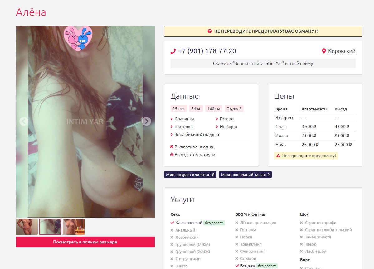374x269 pixels.
Task: Click the cross mark beside Стриптиз профи
Action: point(301,223)
